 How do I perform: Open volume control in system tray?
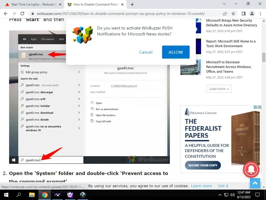click(x=232, y=195)
